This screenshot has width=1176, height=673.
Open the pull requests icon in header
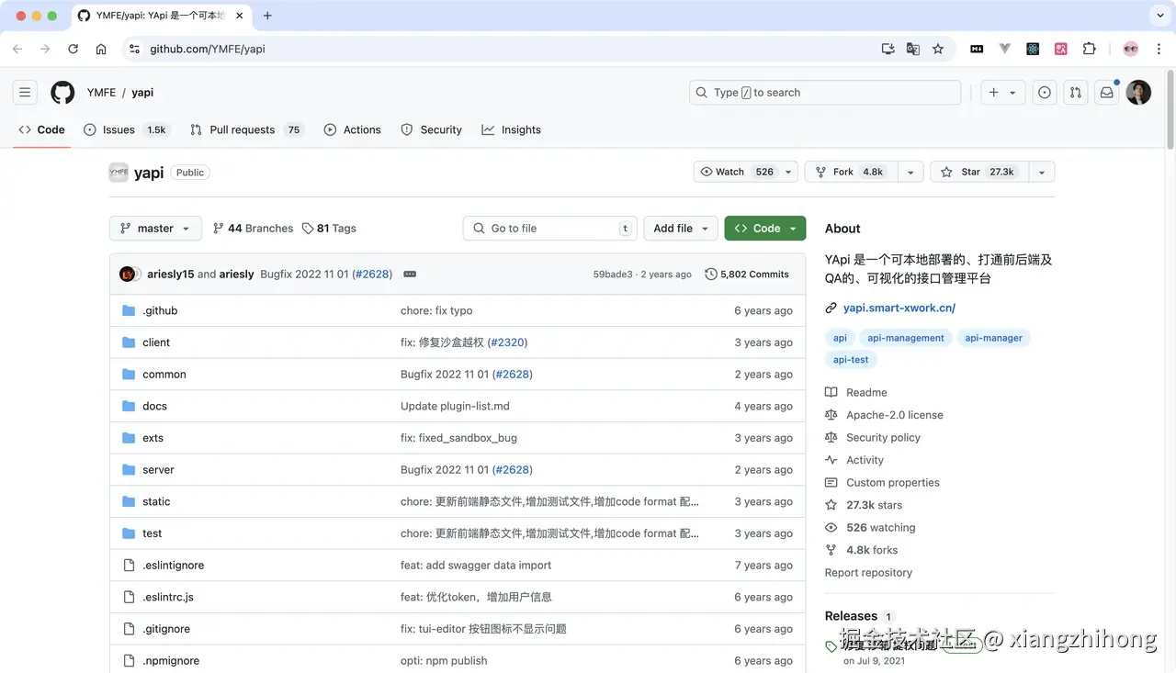[1076, 93]
